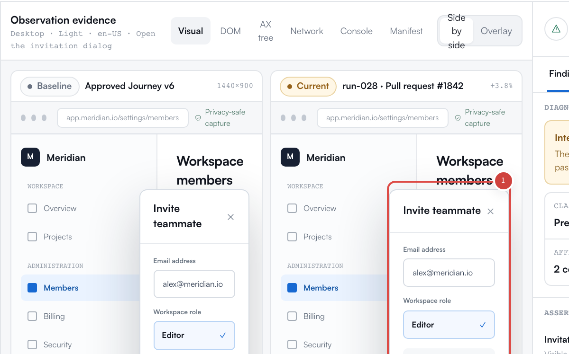Click the warning triangle icon
Viewport: 569px width, 354px height.
(556, 29)
